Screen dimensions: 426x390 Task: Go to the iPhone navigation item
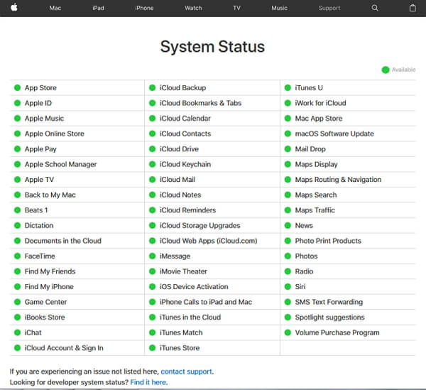click(144, 8)
